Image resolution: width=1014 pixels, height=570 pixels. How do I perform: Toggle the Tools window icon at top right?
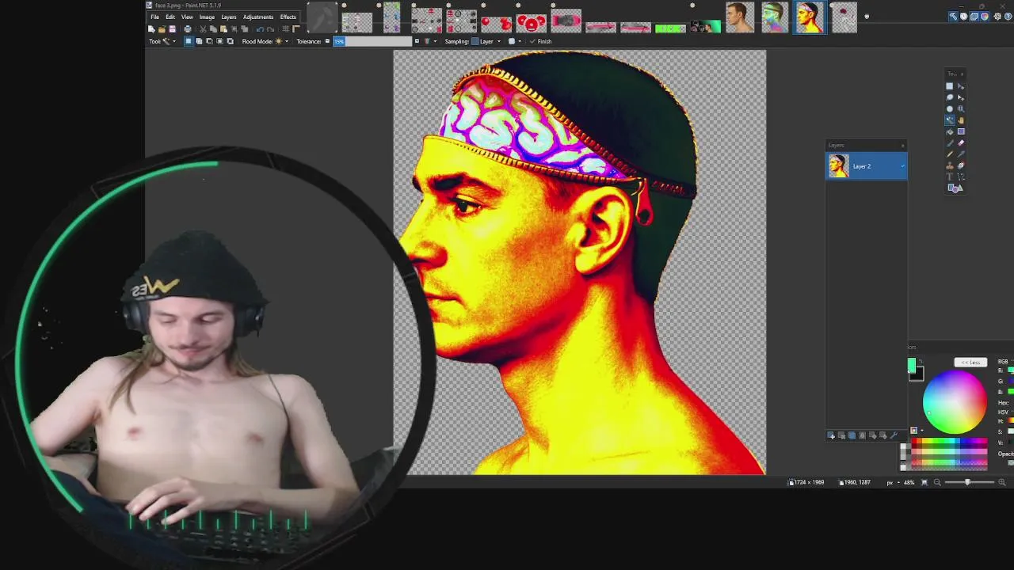coord(953,16)
